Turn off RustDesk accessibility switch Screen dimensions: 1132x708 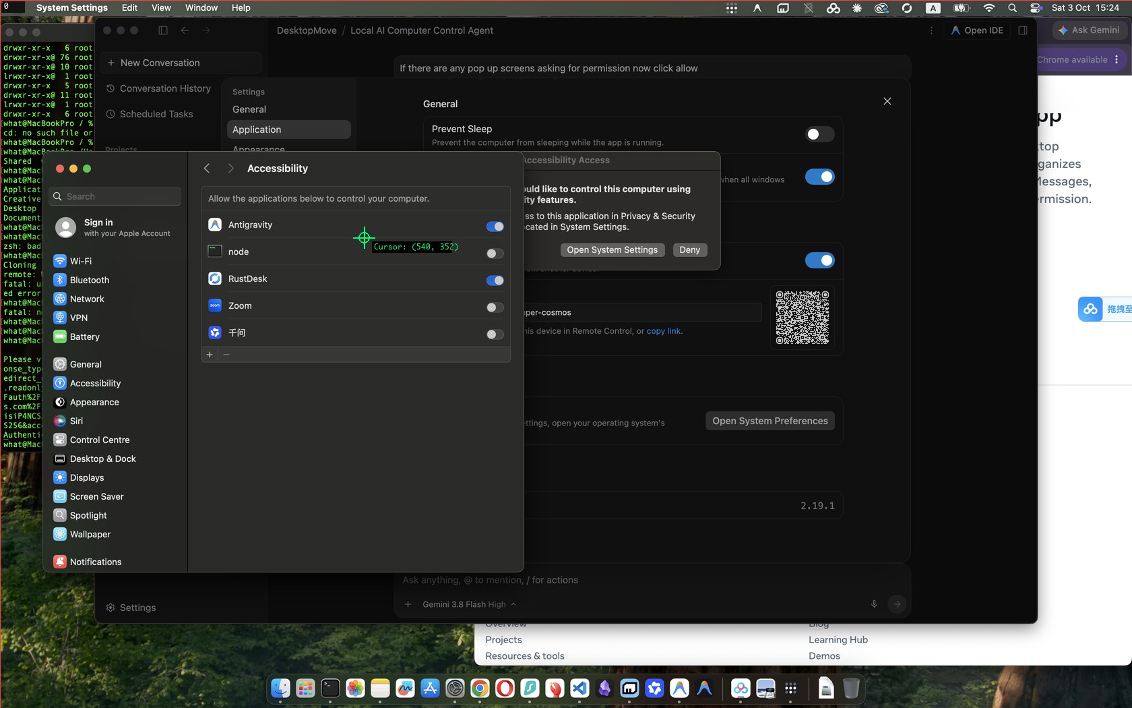[495, 281]
